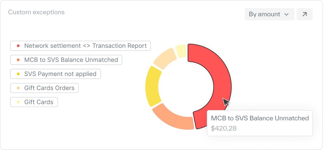Screen dimensions: 325x150
Task: Toggle MCB to SVS Balance Unmatched legend
Action: pos(66,60)
